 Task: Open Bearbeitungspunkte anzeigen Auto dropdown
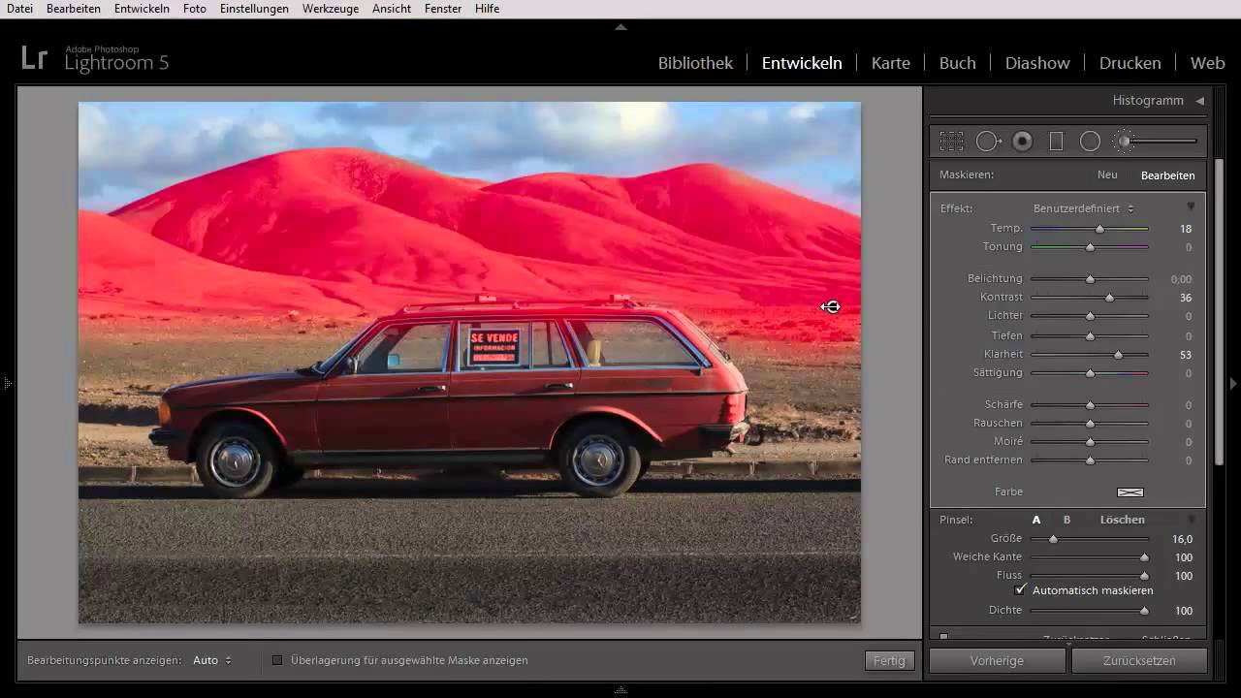point(211,660)
